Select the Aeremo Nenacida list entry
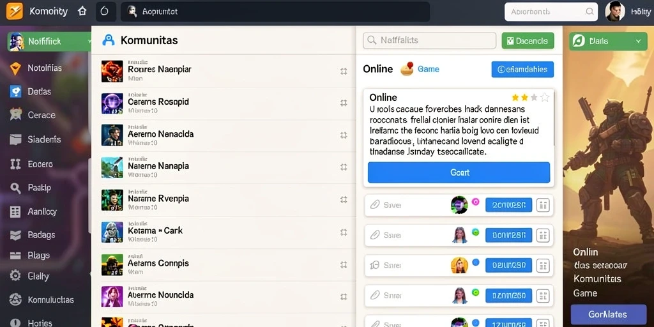The height and width of the screenshot is (327, 654). click(223, 135)
